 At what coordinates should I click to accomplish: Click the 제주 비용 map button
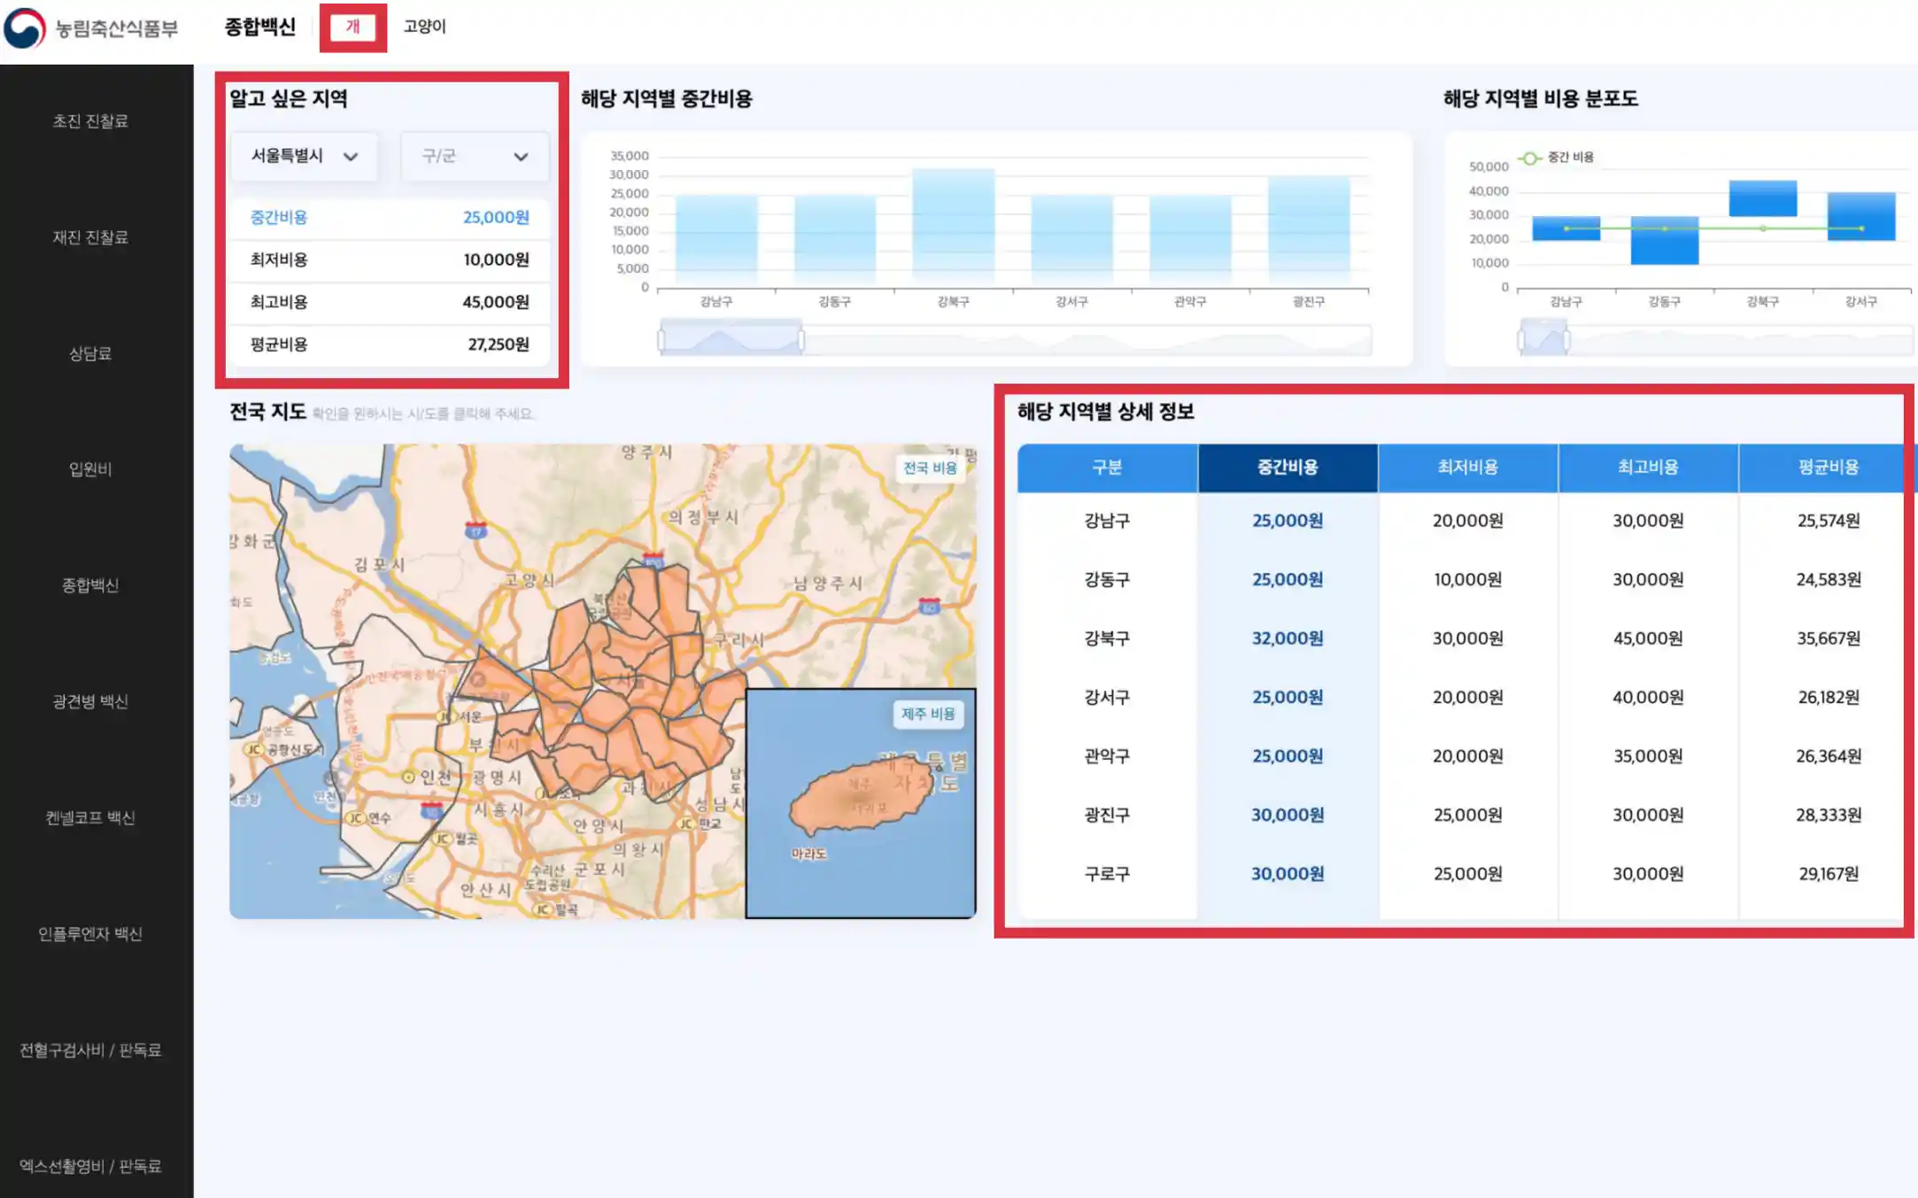click(x=928, y=715)
